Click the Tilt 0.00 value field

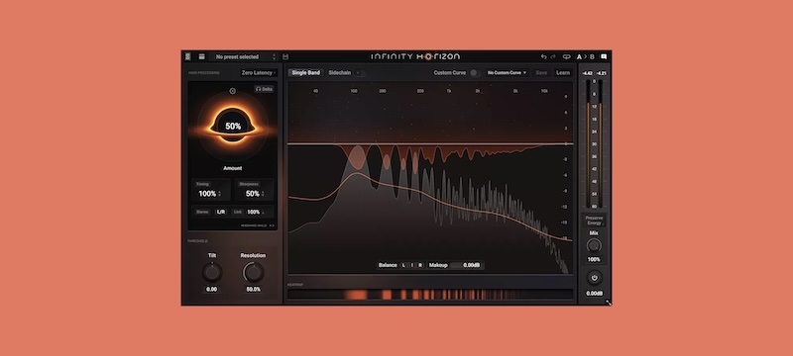212,290
